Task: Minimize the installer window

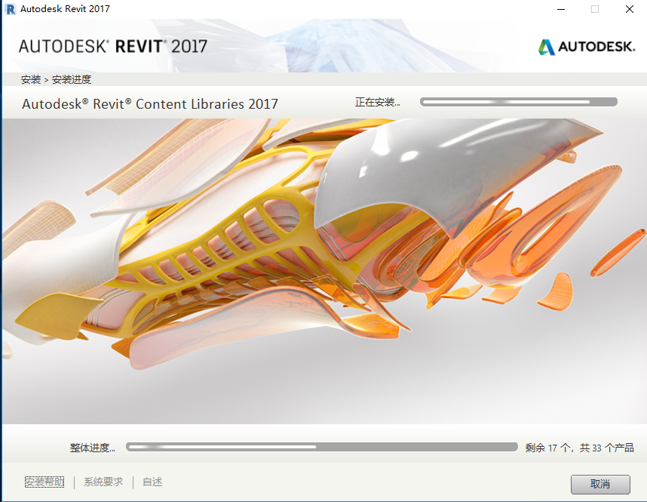Action: (x=561, y=9)
